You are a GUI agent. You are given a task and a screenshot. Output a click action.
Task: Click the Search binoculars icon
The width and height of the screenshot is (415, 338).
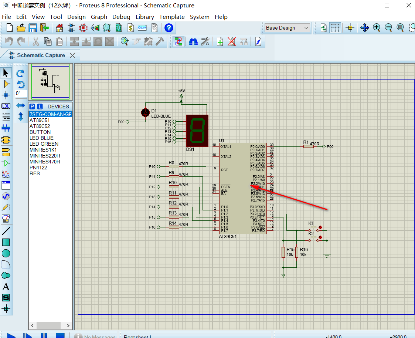pyautogui.click(x=193, y=41)
